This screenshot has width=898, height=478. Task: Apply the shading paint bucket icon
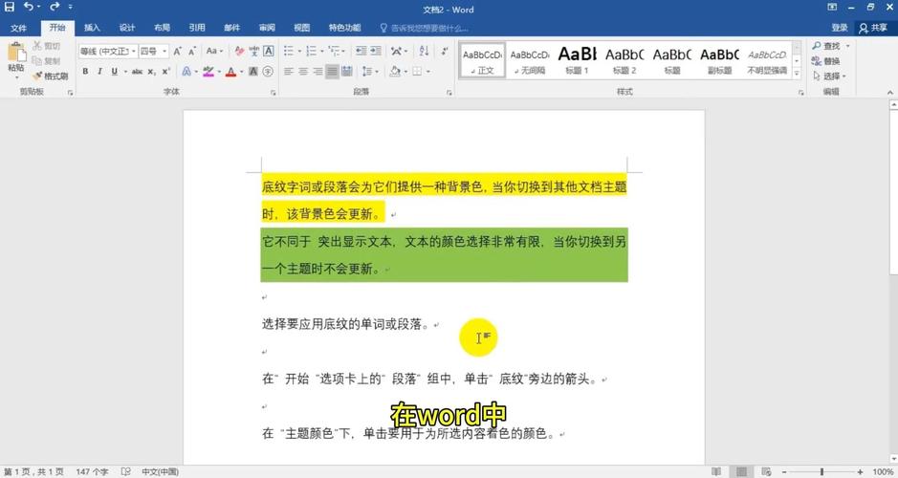click(395, 72)
